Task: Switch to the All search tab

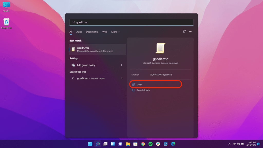Action: [71, 32]
